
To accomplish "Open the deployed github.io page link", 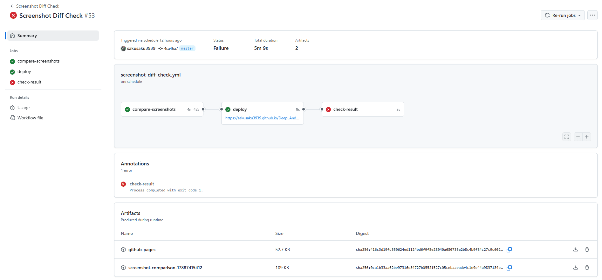I will [x=262, y=118].
